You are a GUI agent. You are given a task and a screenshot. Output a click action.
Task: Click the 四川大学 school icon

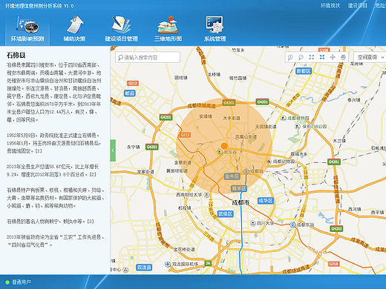tap(252, 223)
